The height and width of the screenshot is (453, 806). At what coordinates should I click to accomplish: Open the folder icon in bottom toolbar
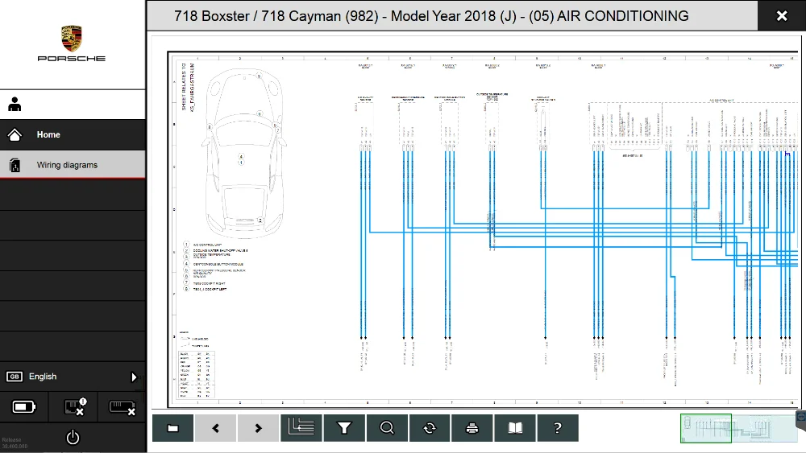[172, 428]
